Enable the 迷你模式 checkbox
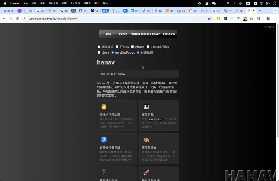Screen dimensions: 279x181 99,47
